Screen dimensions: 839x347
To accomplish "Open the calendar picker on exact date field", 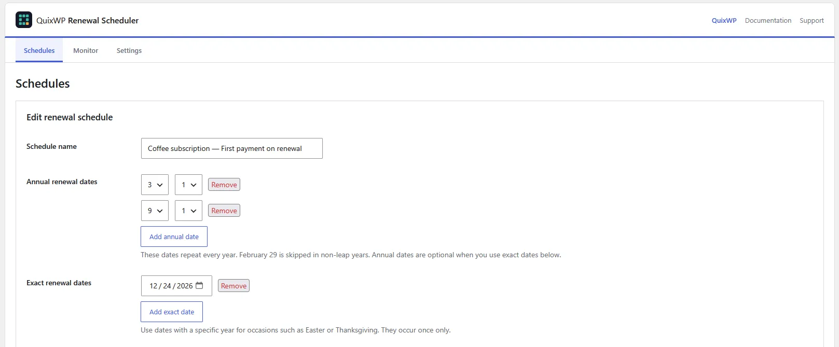I will coord(199,285).
